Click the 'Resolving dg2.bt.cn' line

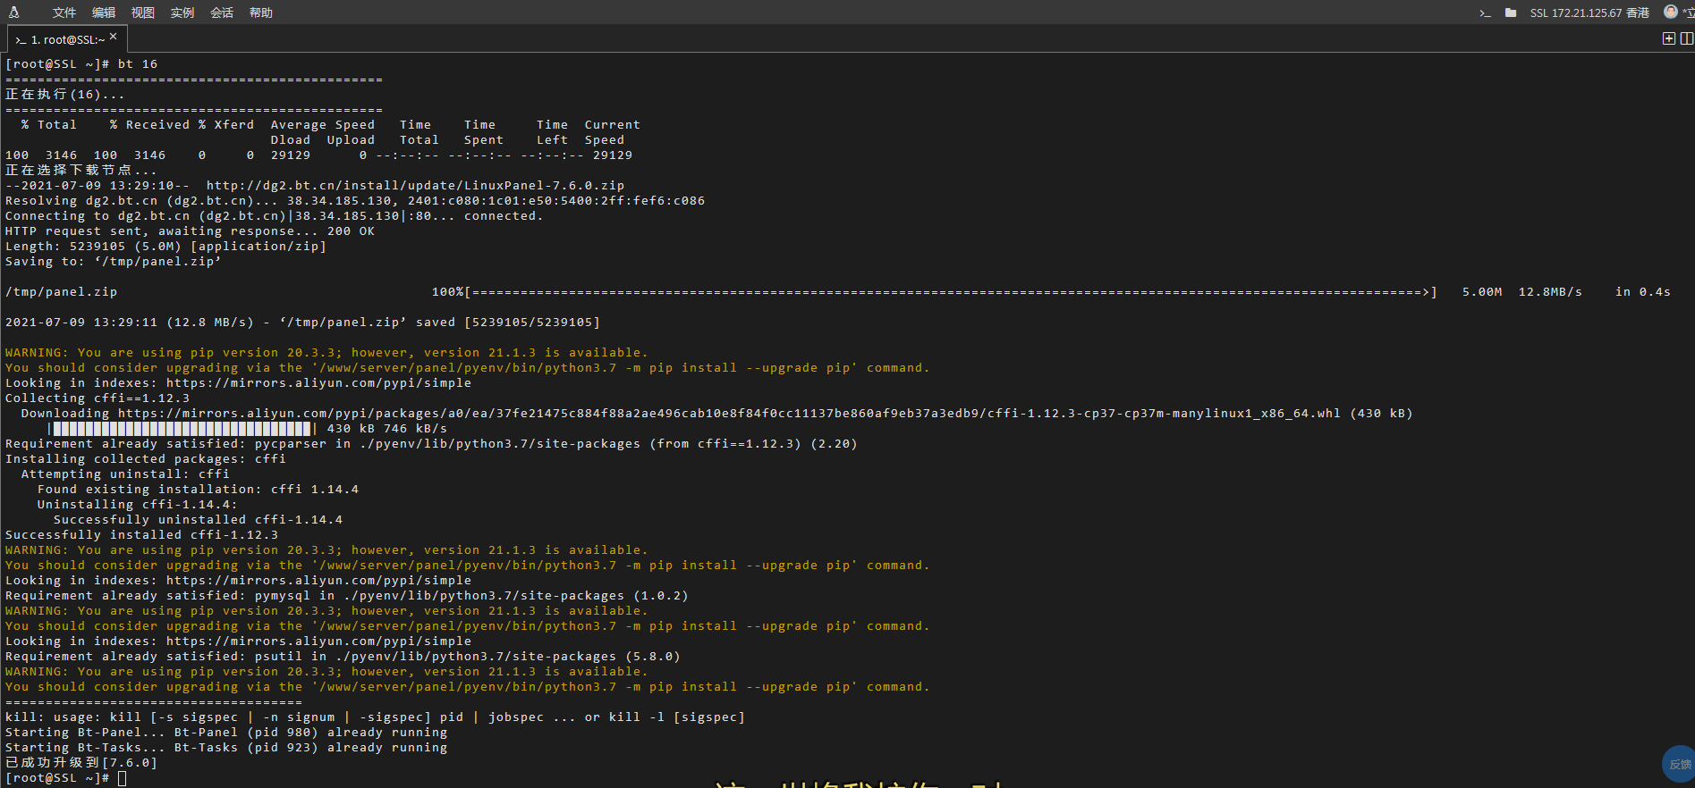pos(355,201)
